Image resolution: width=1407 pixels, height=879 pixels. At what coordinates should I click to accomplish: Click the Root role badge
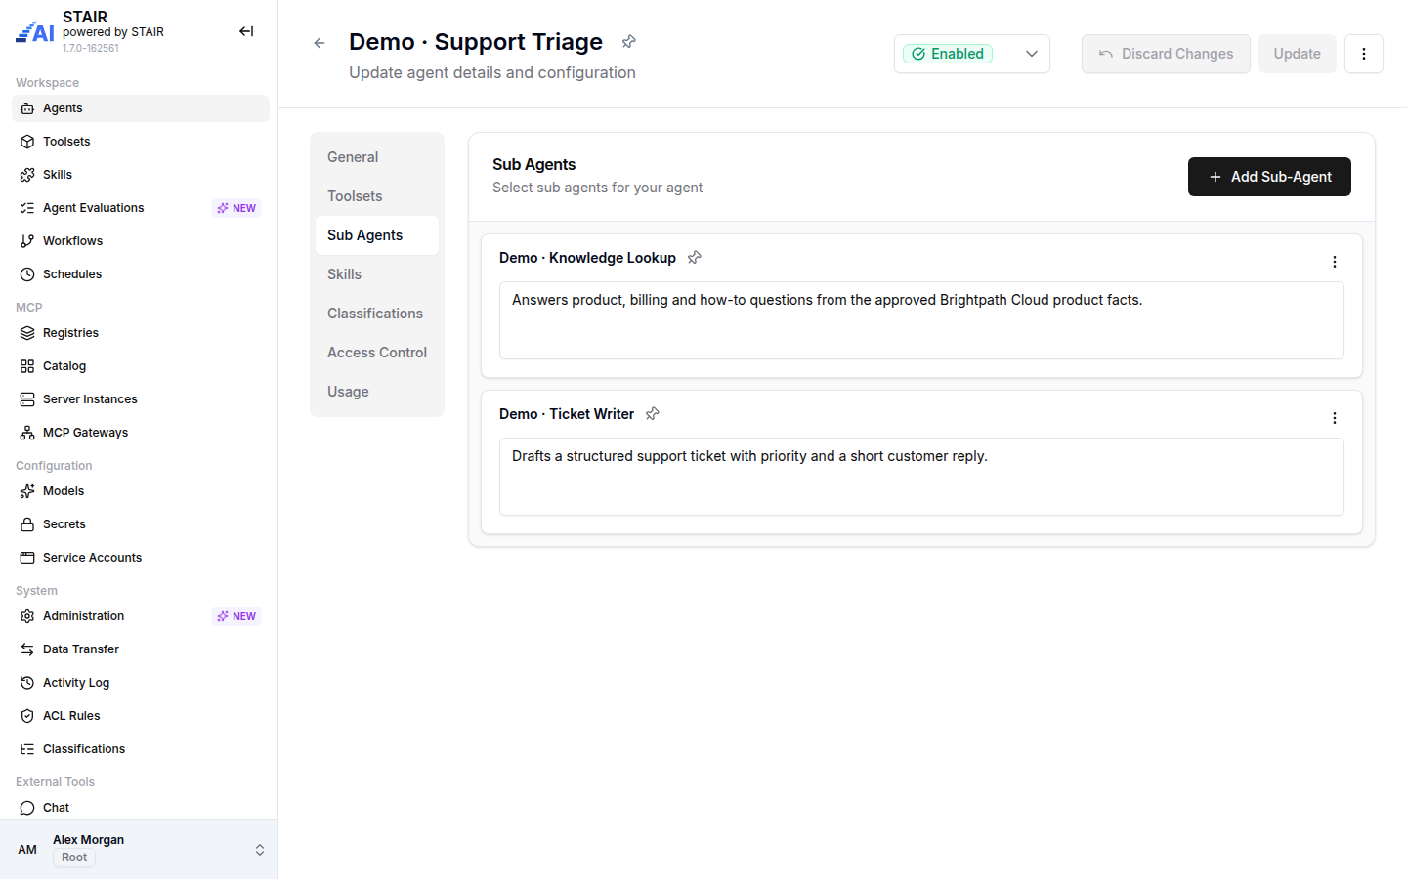(74, 858)
